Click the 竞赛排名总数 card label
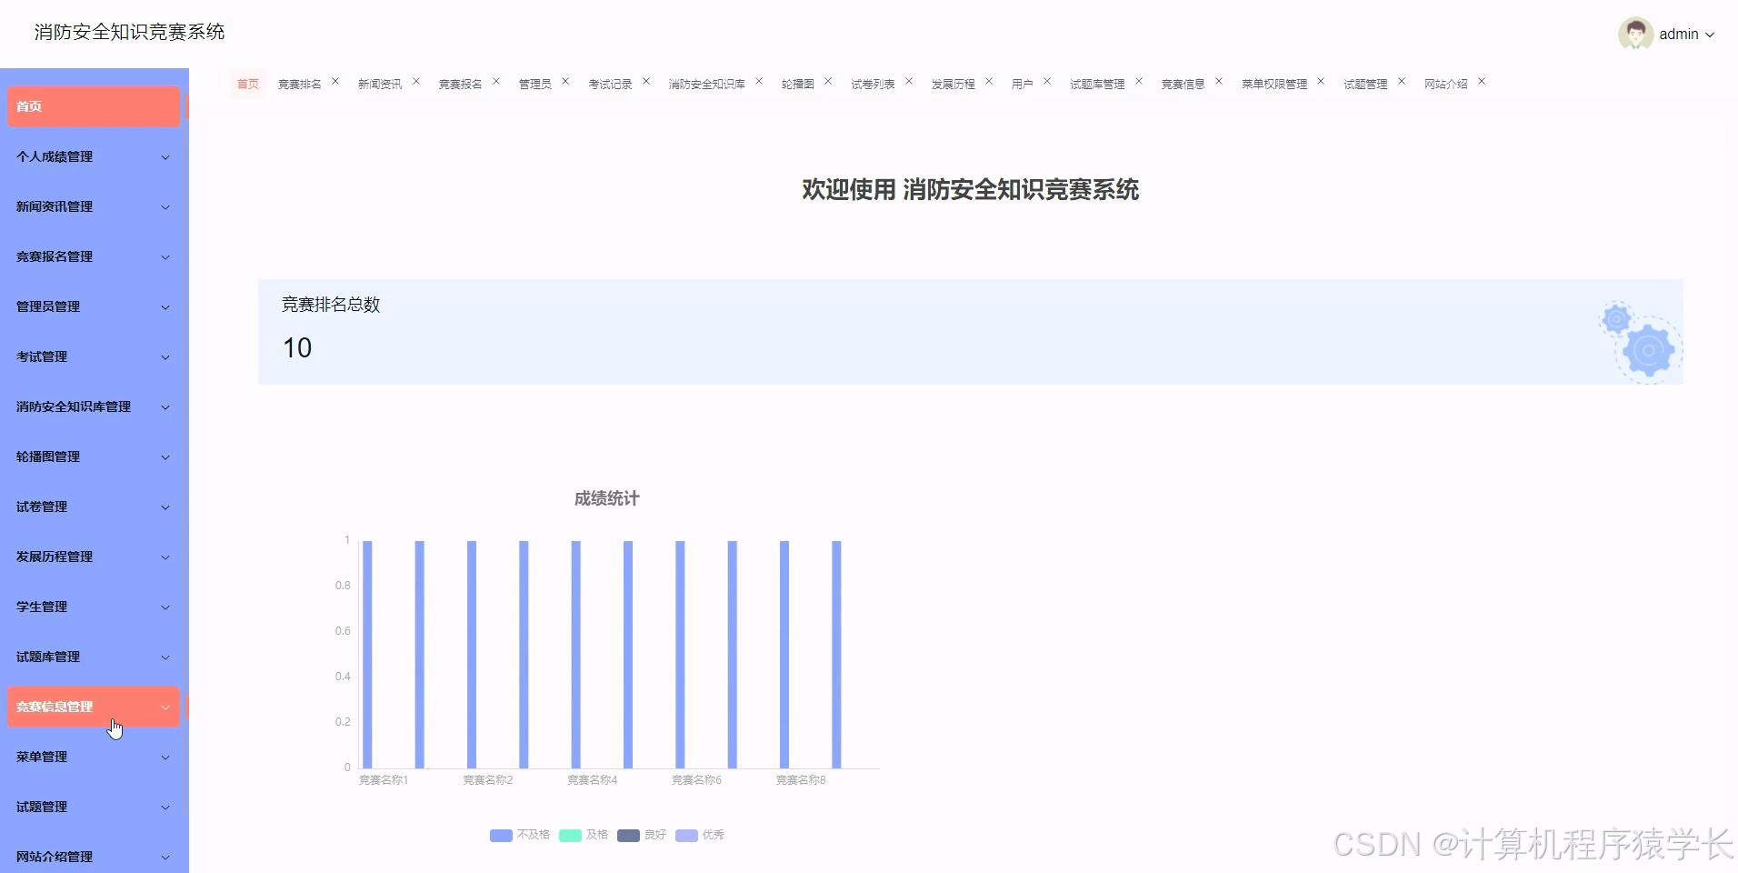Screen dimensions: 1738x873 331,305
